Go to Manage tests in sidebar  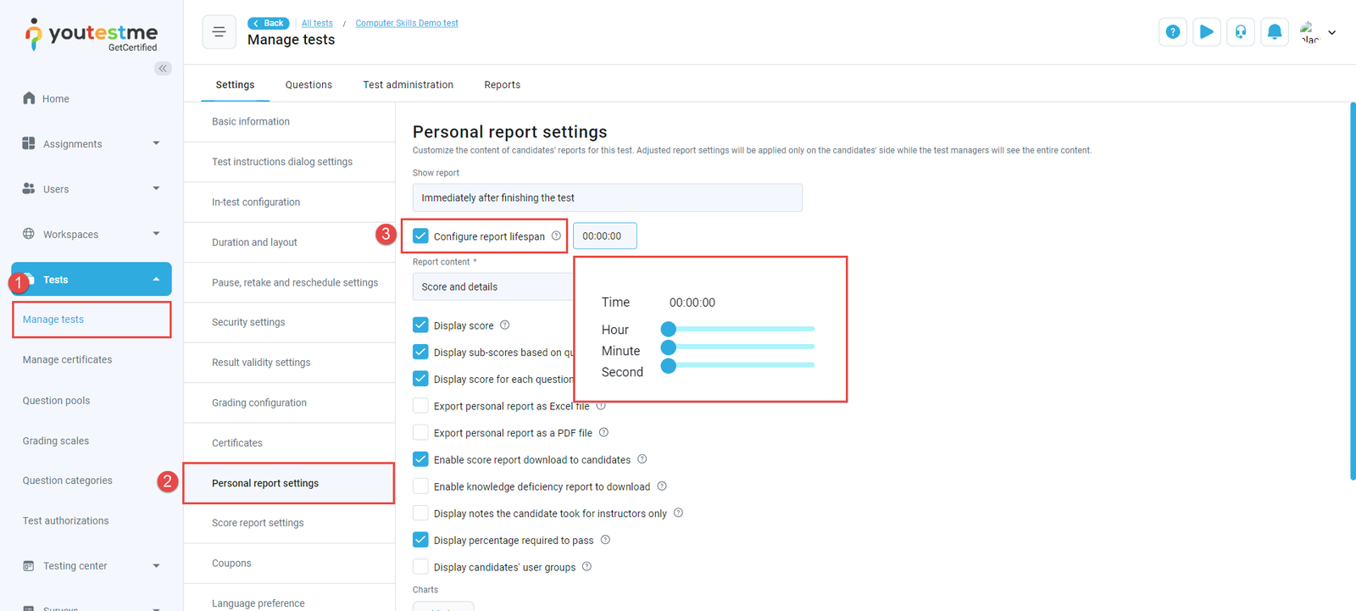tap(92, 319)
